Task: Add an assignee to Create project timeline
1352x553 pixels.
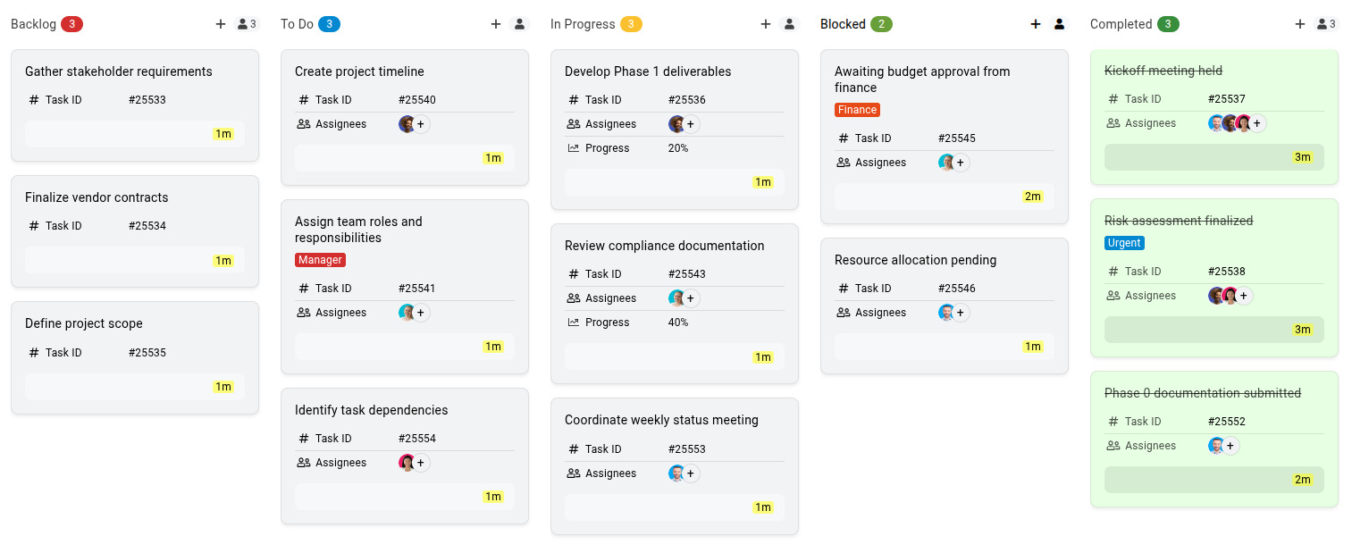Action: pyautogui.click(x=421, y=124)
